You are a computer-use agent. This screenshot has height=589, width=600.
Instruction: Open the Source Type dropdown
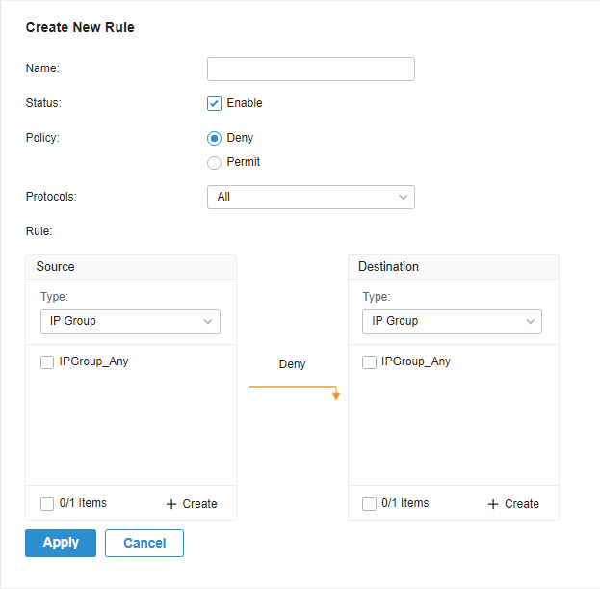point(130,321)
